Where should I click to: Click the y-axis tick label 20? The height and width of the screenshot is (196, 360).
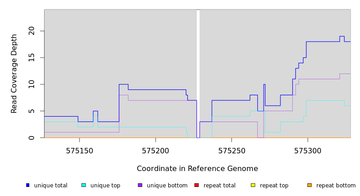(31, 31)
